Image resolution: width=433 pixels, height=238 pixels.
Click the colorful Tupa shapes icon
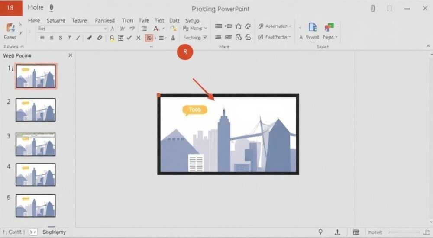pyautogui.click(x=329, y=27)
